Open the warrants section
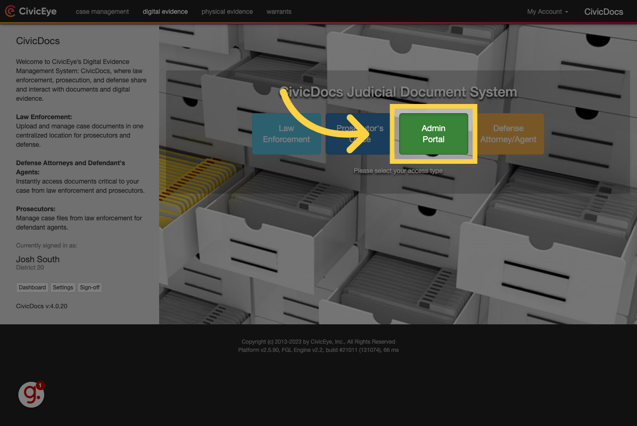Viewport: 637px width, 426px height. [x=279, y=12]
